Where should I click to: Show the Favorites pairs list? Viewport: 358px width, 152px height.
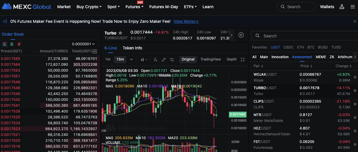(x=259, y=47)
